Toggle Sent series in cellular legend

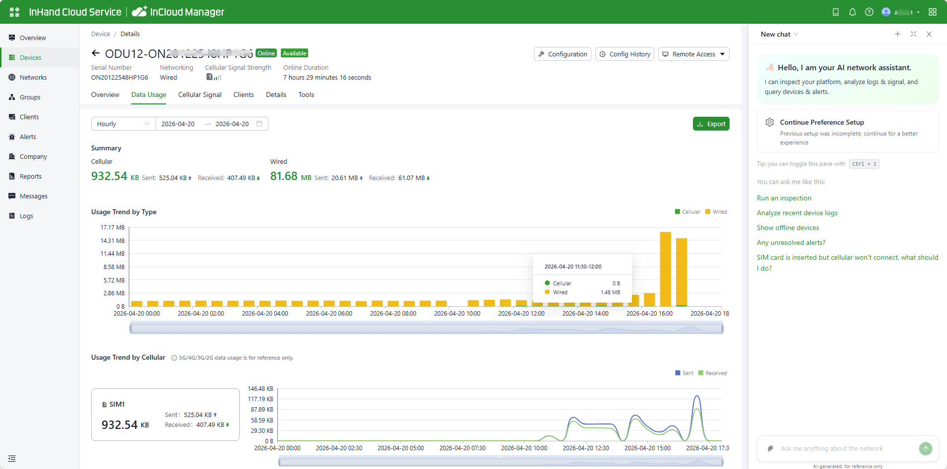pos(684,373)
